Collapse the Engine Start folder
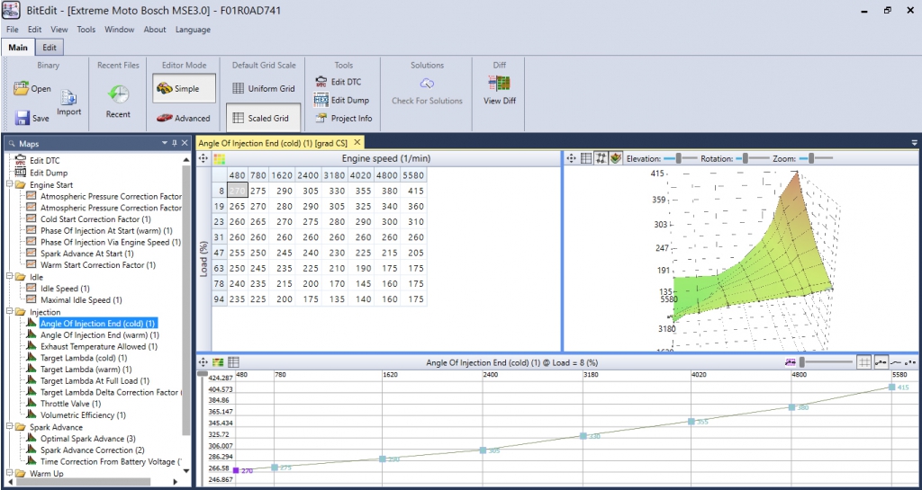 [x=9, y=185]
